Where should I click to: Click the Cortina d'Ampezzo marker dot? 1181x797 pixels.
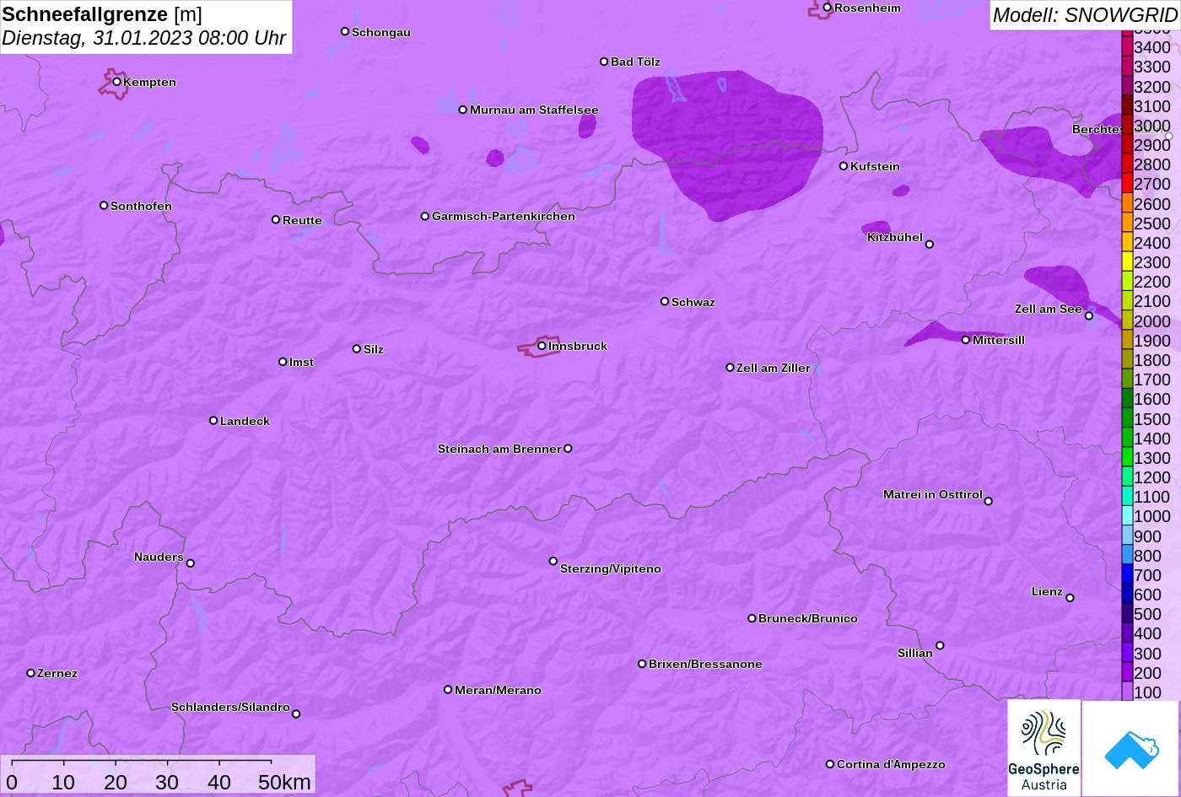click(830, 764)
